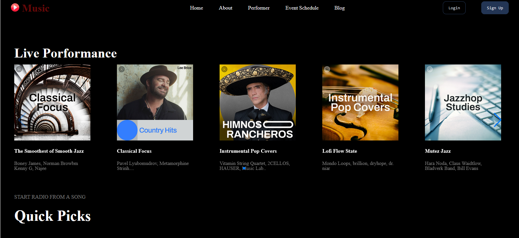
Task: Click artists line Boney James, Norman Browbm
Action: click(x=46, y=163)
